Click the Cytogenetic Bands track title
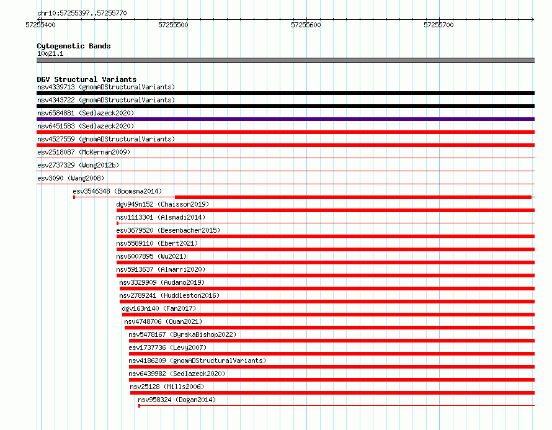Screen dimensions: 552x430 (x=74, y=46)
